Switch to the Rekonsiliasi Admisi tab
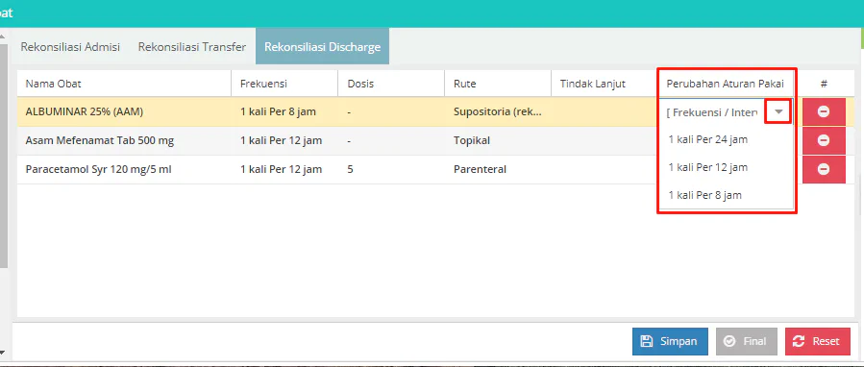The height and width of the screenshot is (367, 864). pos(70,47)
